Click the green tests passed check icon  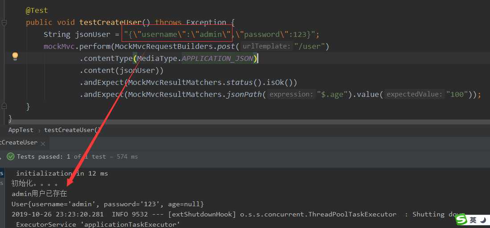11,156
